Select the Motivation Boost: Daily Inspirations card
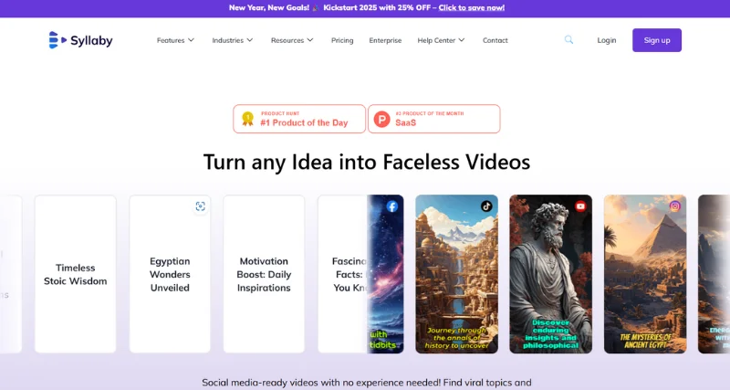 tap(264, 274)
